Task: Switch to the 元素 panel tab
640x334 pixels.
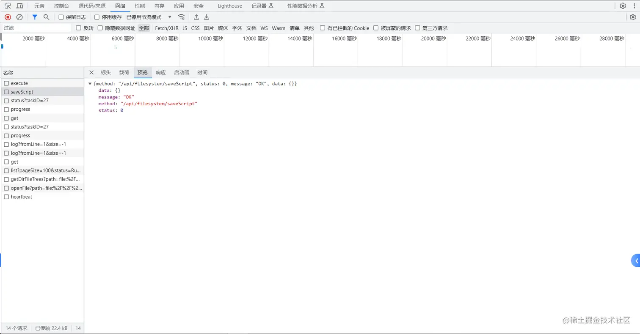Action: point(39,6)
